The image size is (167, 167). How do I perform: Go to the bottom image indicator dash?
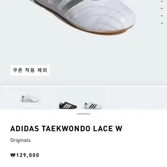pos(162,23)
